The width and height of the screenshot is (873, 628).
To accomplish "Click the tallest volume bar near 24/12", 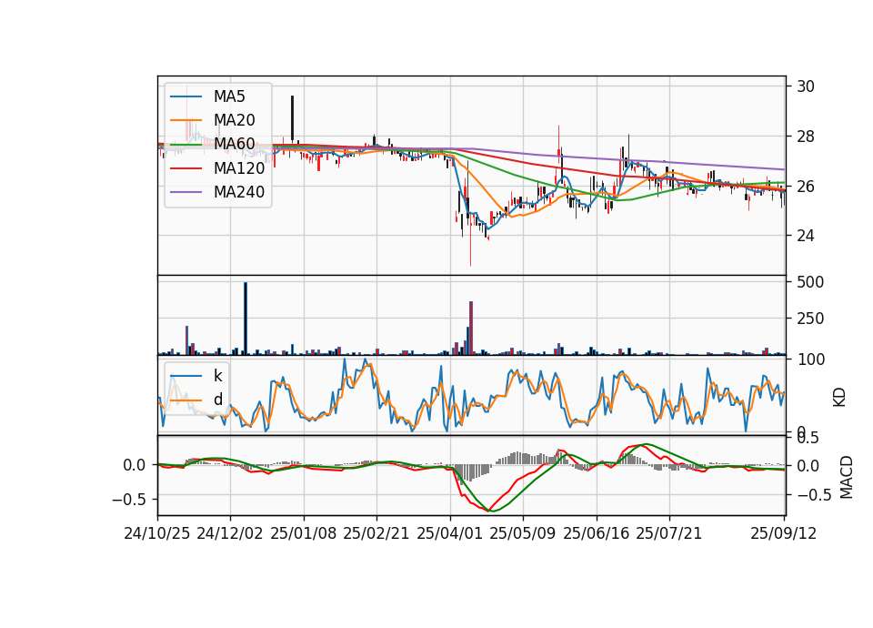I will (x=246, y=319).
